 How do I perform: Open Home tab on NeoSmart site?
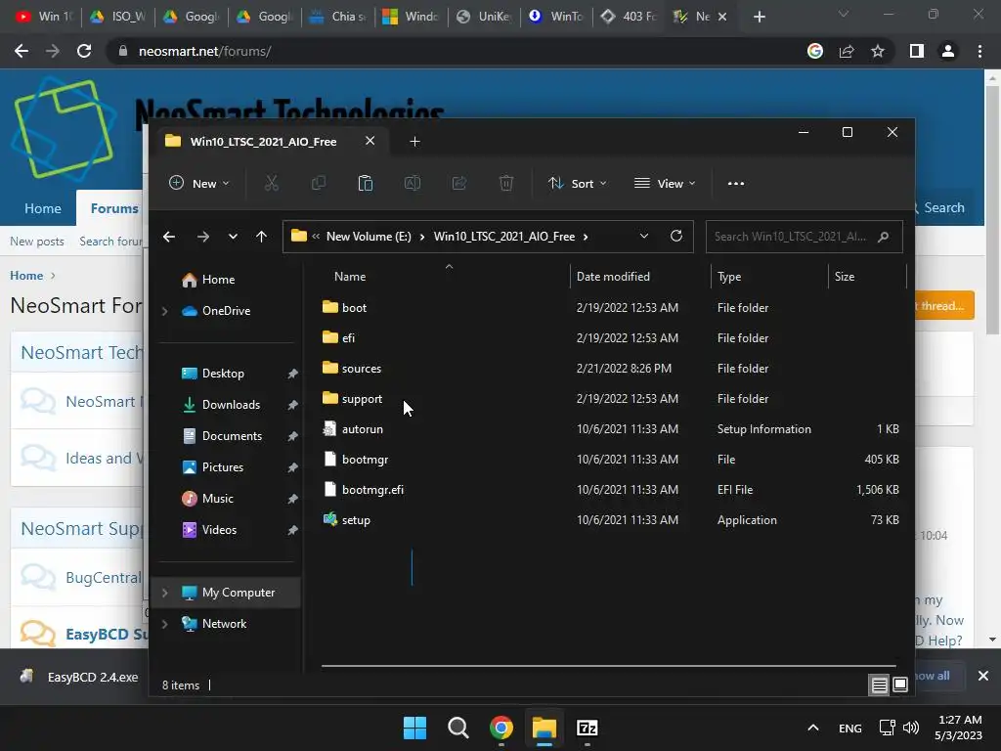43,208
